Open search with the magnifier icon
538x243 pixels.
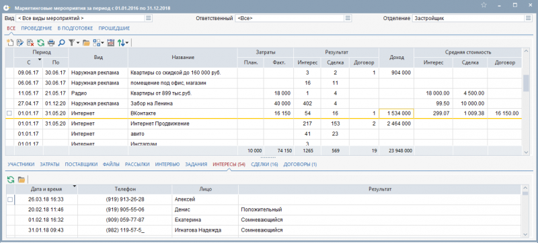[x=61, y=43]
